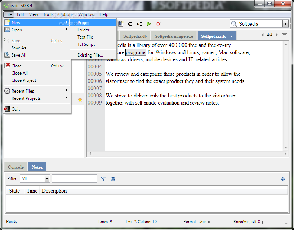The height and width of the screenshot is (230, 294).
Task: Select Quit in the File menu
Action: [x=37, y=109]
